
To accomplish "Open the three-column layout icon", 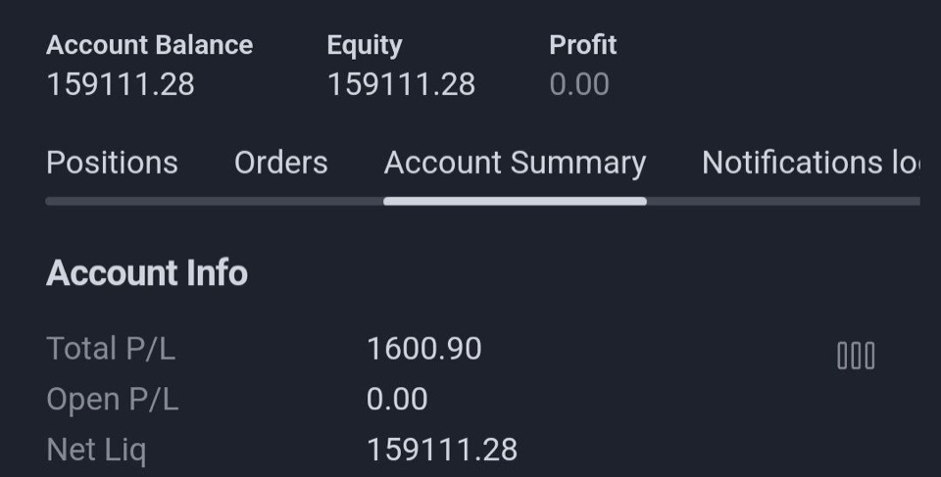I will [856, 356].
